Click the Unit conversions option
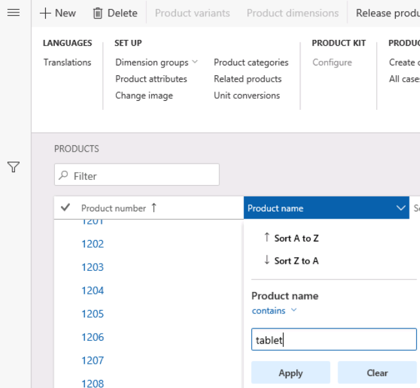Screen dimensions: 420x388 pyautogui.click(x=247, y=95)
